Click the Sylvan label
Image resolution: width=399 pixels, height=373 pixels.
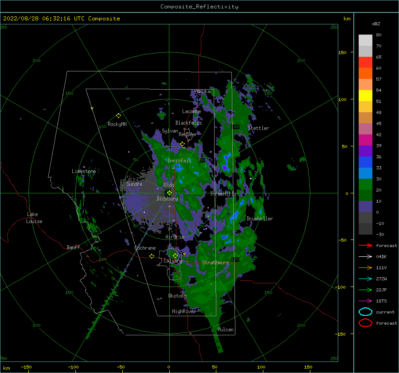pyautogui.click(x=170, y=131)
